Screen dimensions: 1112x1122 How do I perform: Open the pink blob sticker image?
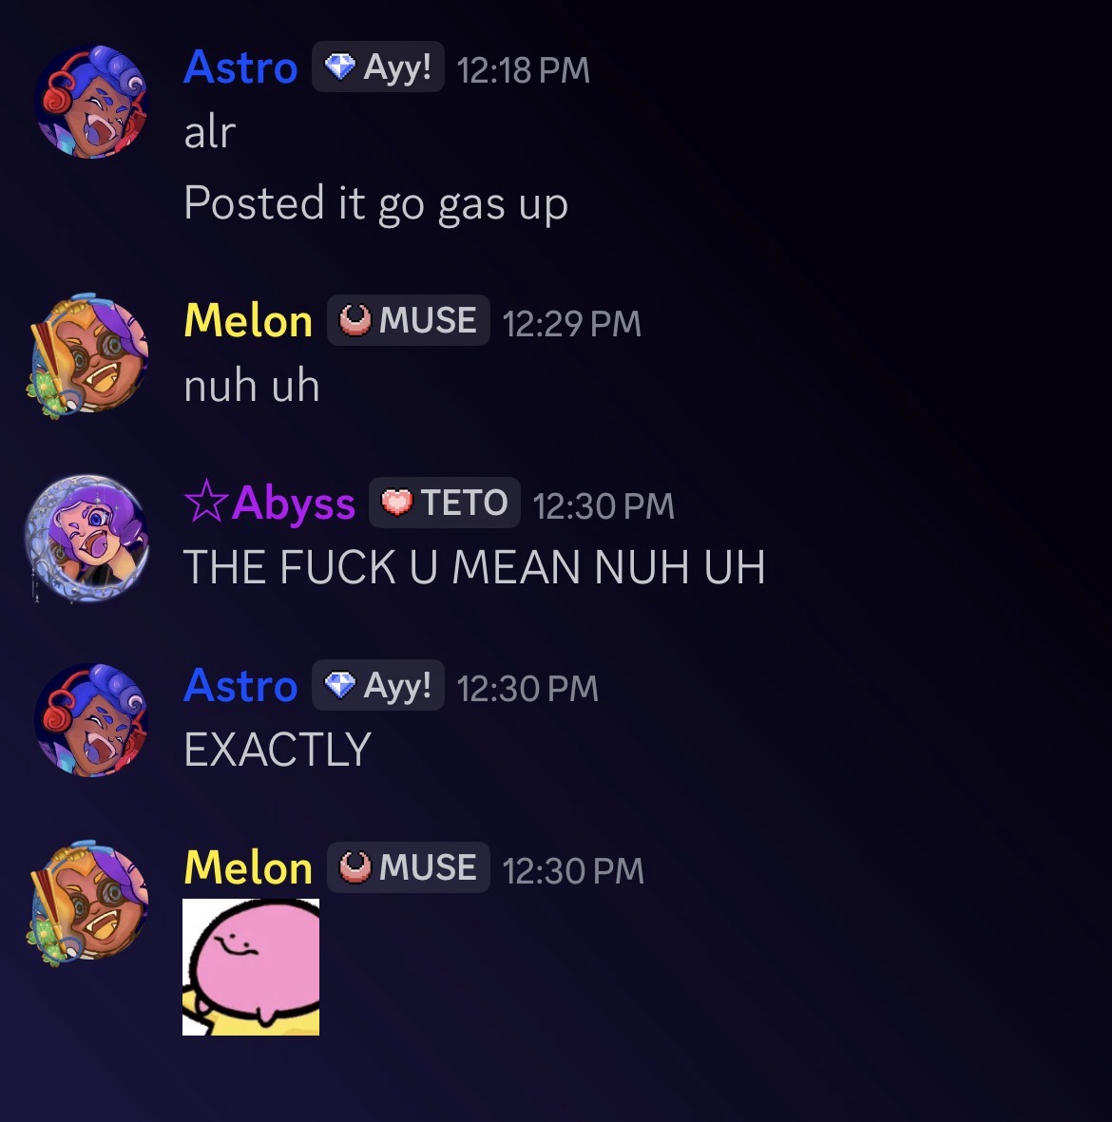pos(251,967)
